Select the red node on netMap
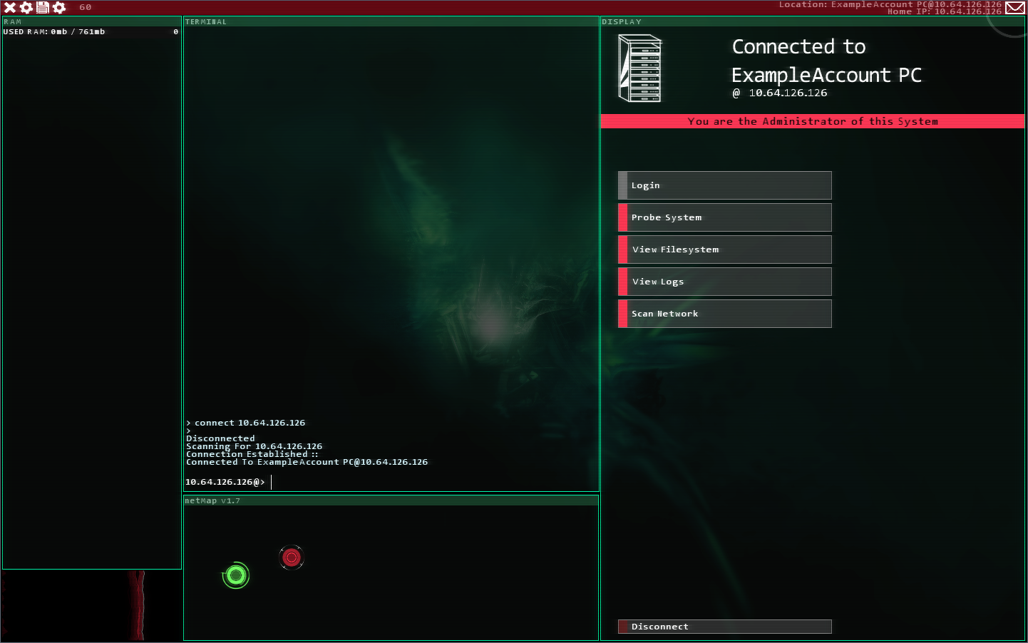This screenshot has width=1028, height=643. 291,557
